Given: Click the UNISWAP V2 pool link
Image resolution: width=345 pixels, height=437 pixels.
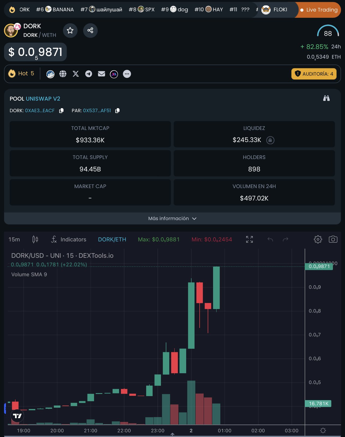Looking at the screenshot, I should click(x=43, y=98).
